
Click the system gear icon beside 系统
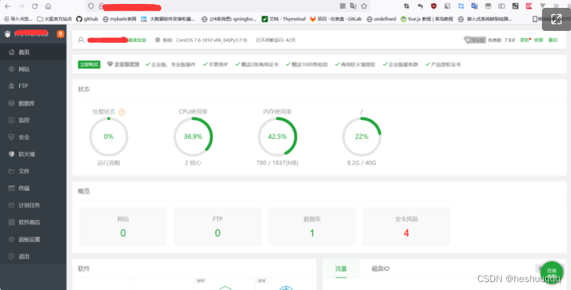[158, 40]
